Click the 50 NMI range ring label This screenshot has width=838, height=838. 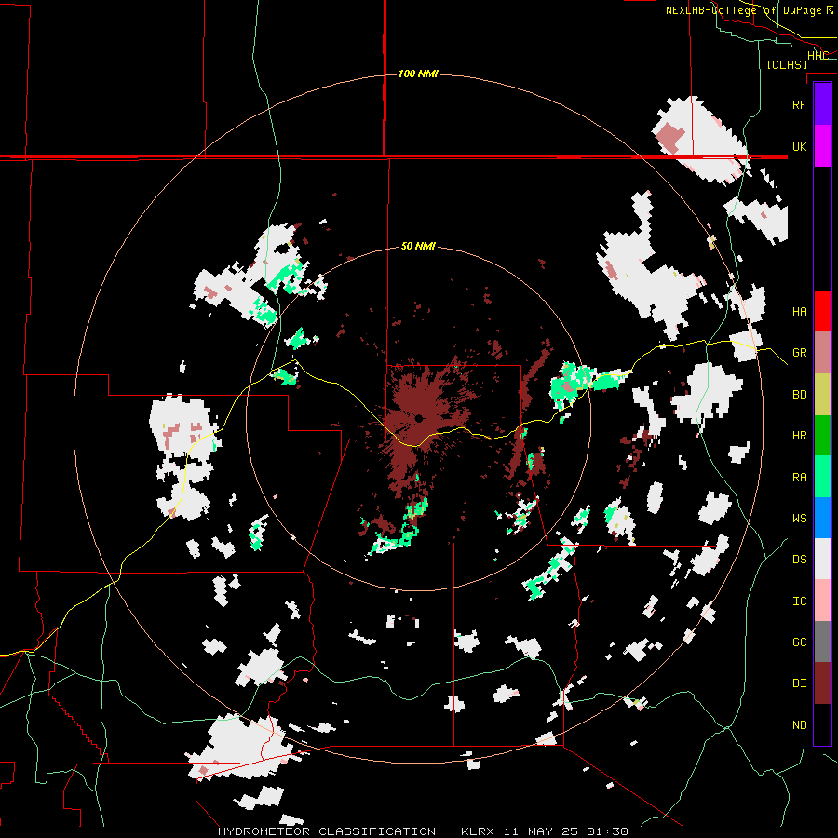click(x=418, y=247)
